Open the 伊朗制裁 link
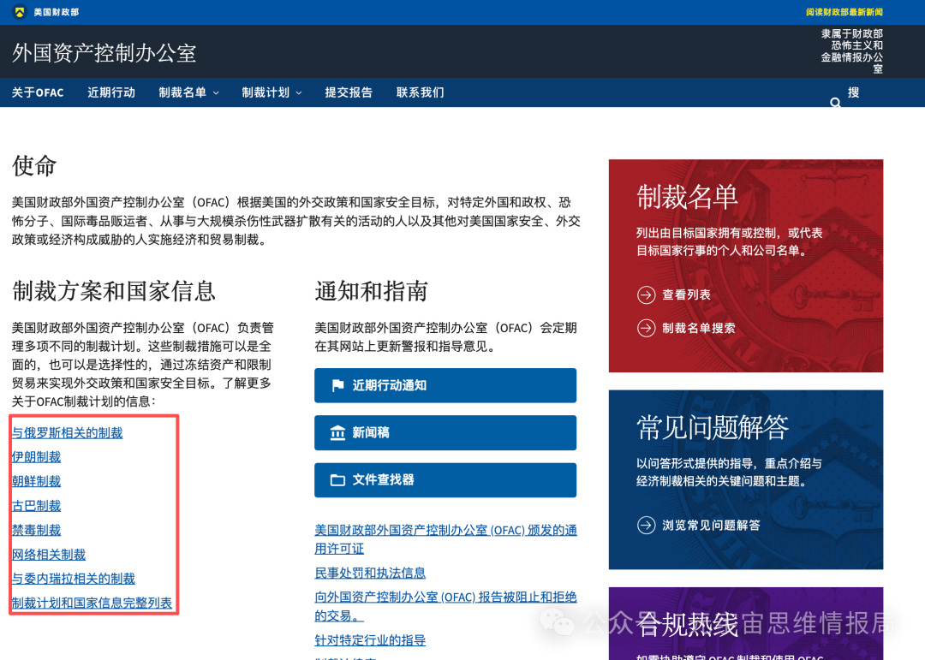This screenshot has width=925, height=660. pyautogui.click(x=36, y=457)
